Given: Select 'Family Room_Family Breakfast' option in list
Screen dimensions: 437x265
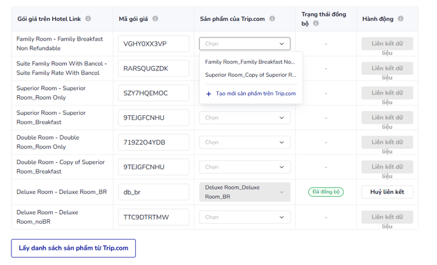Looking at the screenshot, I should [x=250, y=62].
